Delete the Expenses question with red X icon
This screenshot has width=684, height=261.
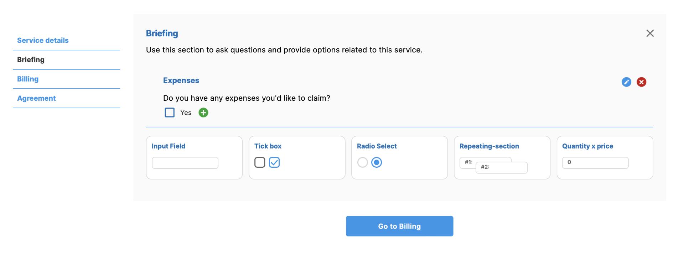pyautogui.click(x=641, y=82)
